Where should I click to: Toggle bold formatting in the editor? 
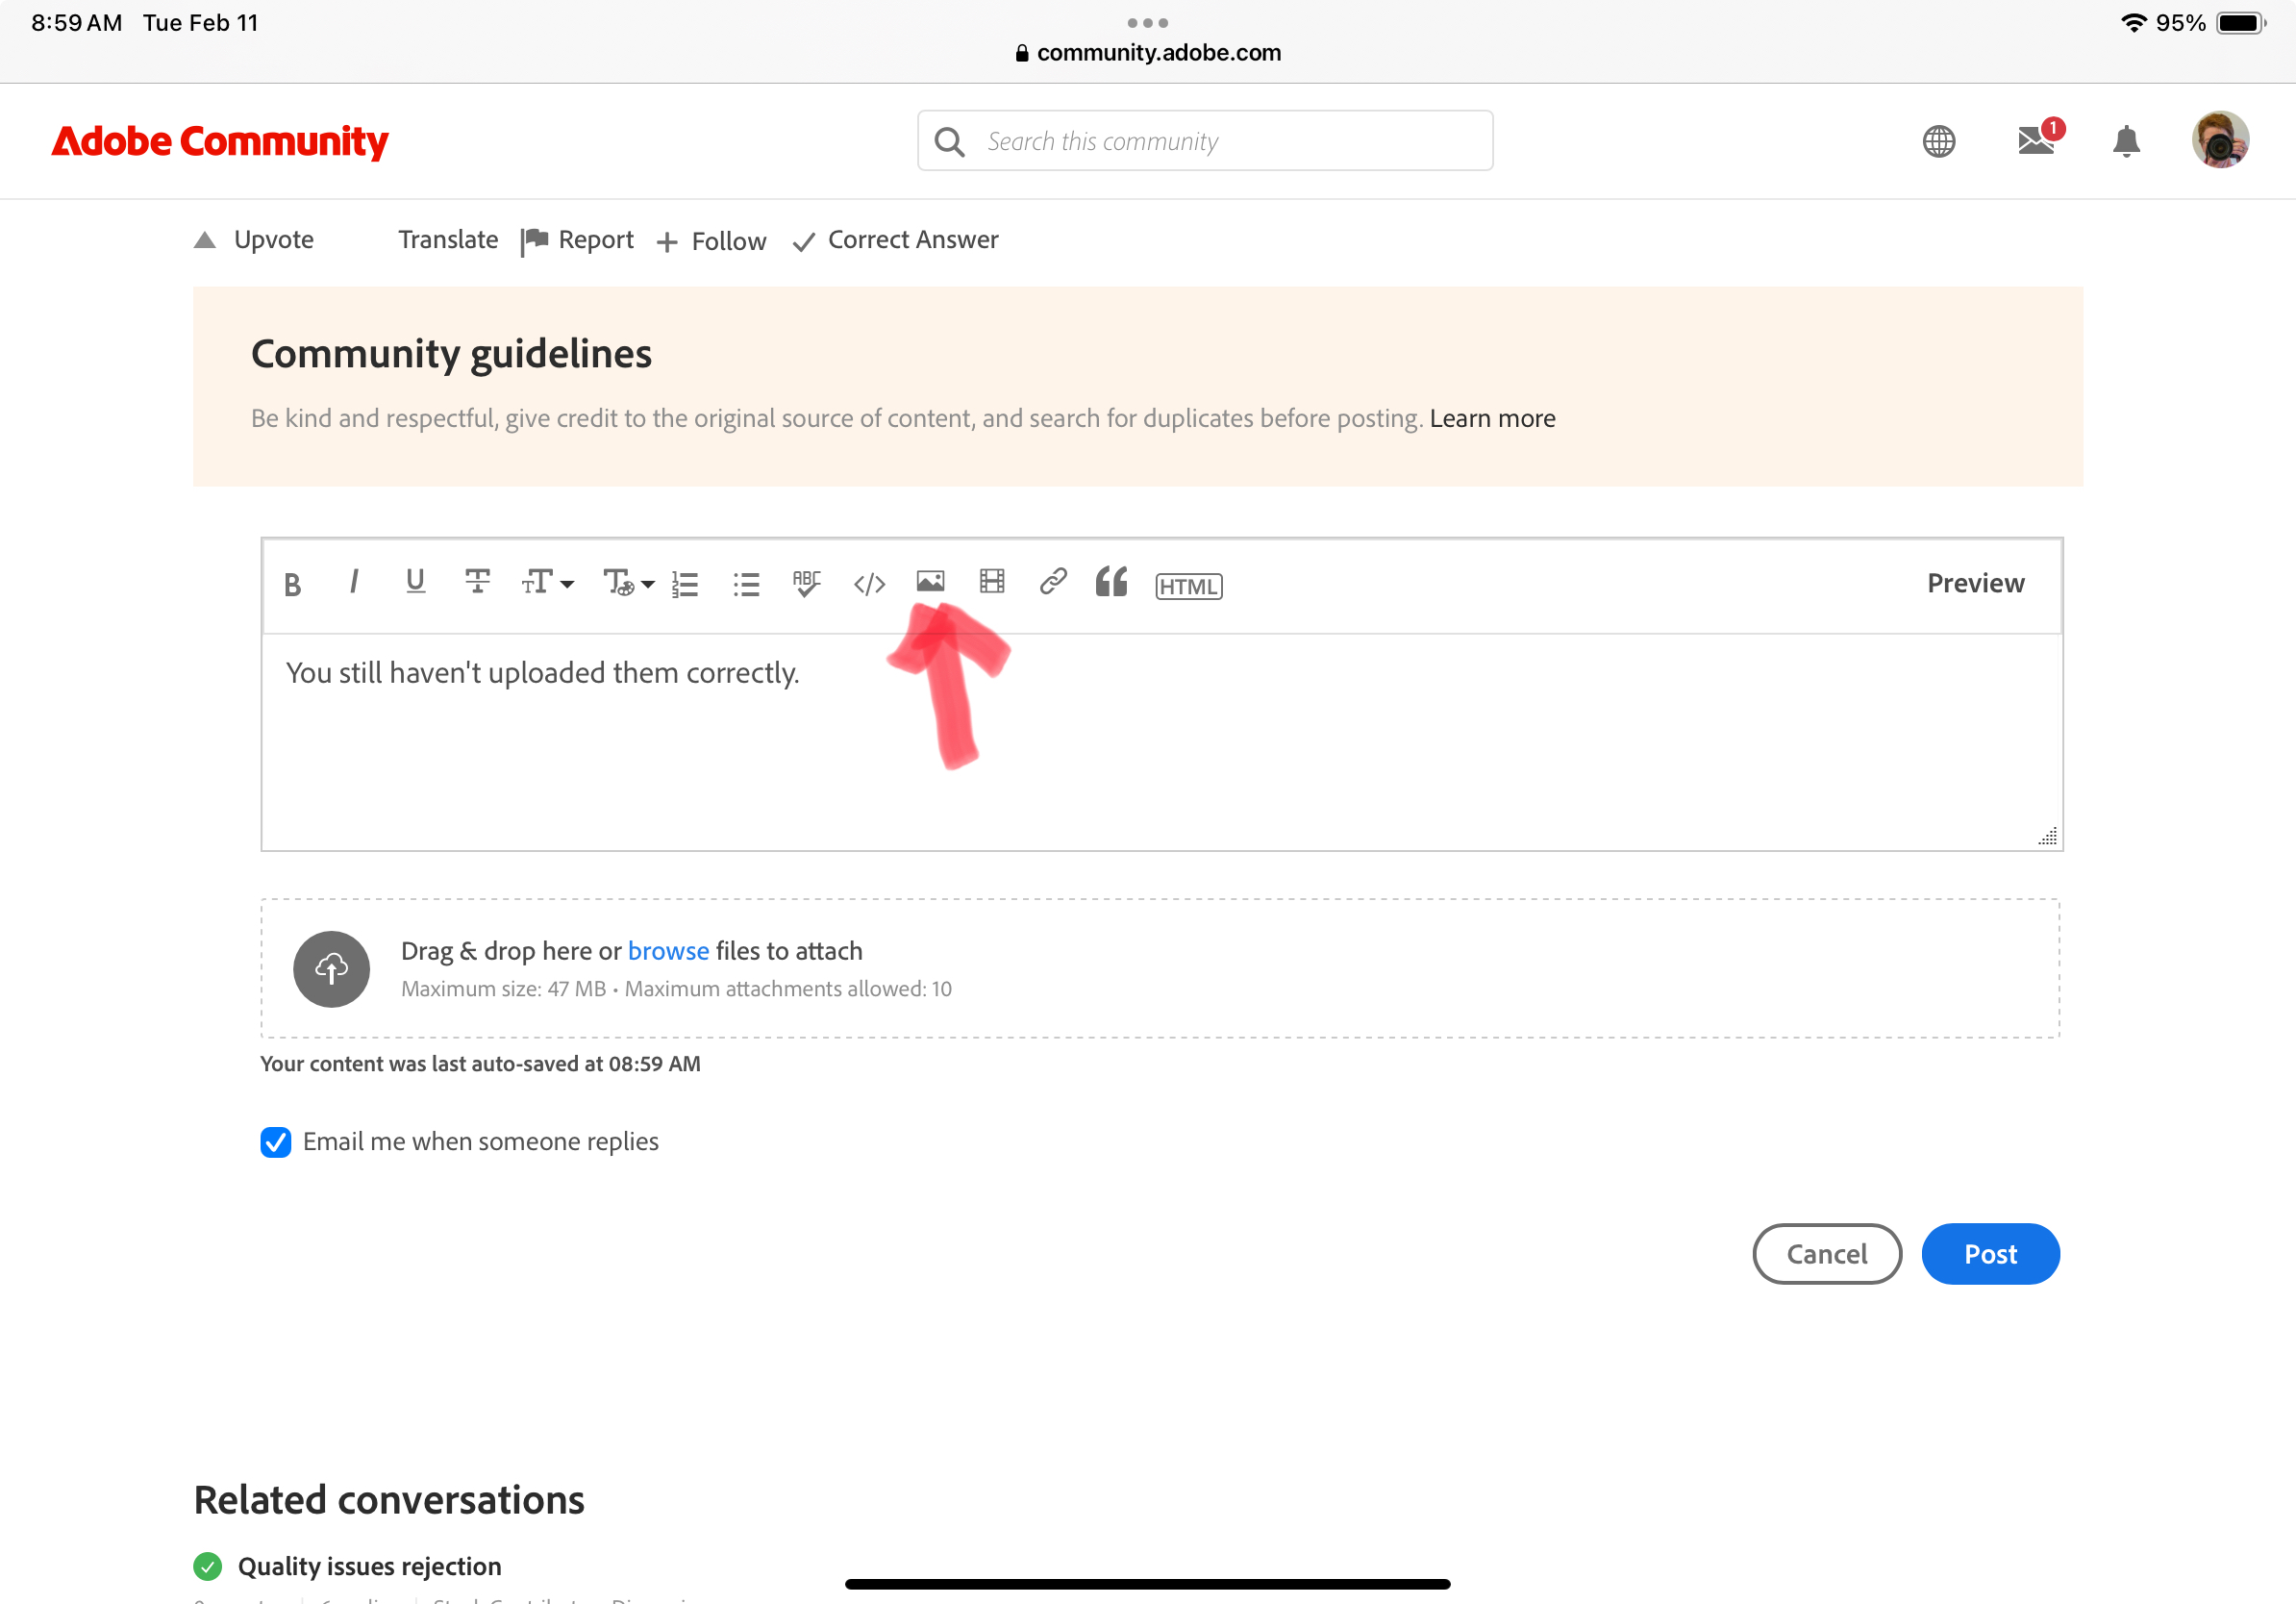point(292,583)
